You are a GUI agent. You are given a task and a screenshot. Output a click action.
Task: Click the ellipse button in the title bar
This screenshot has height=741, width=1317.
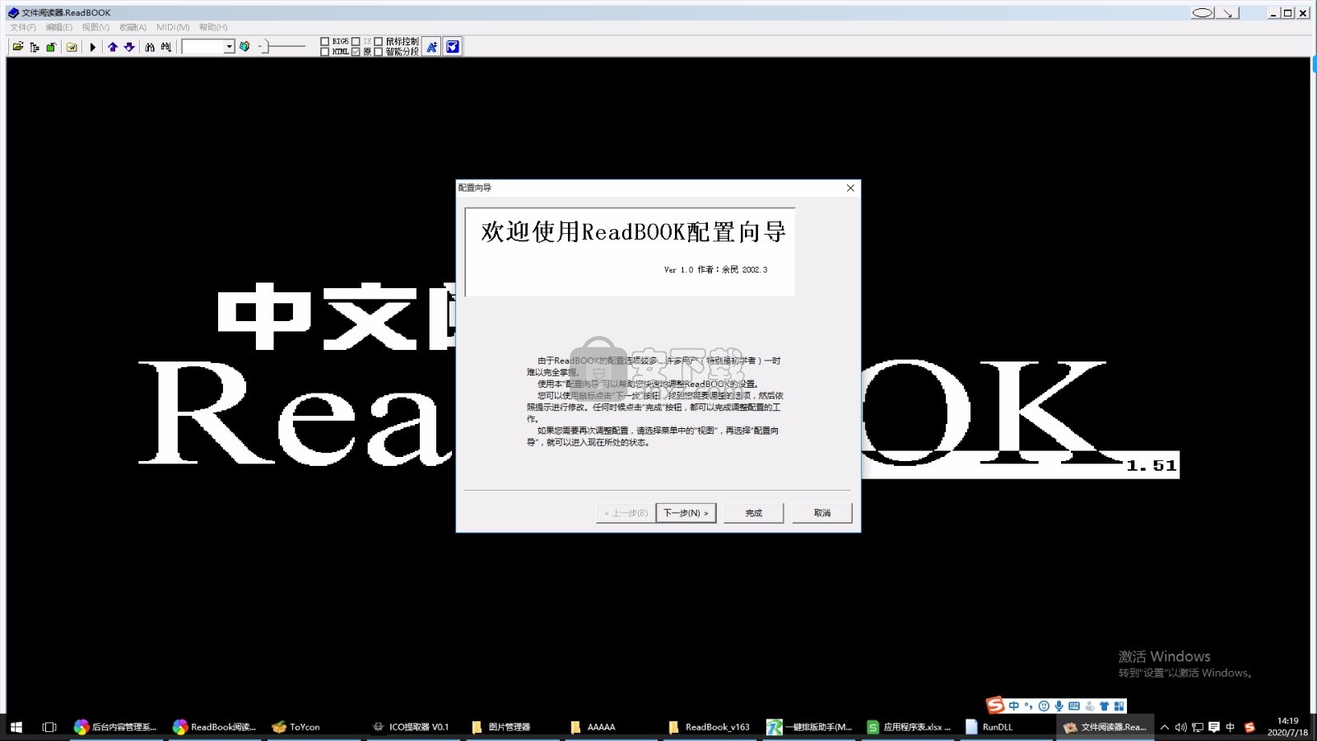click(1203, 12)
